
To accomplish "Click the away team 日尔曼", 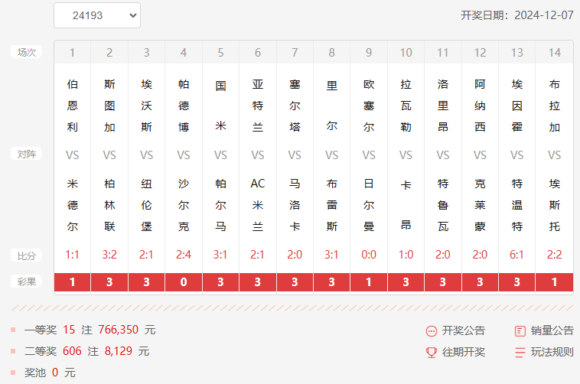I will [x=369, y=204].
